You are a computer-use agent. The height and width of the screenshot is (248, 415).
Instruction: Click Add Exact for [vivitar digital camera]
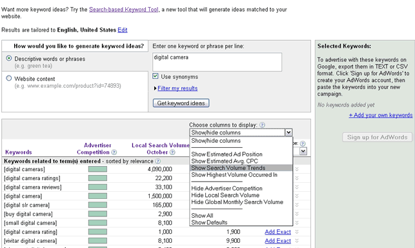[x=278, y=241]
